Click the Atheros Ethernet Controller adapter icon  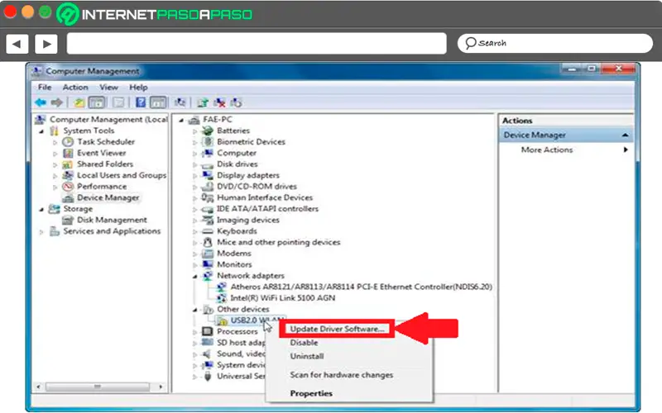click(221, 287)
